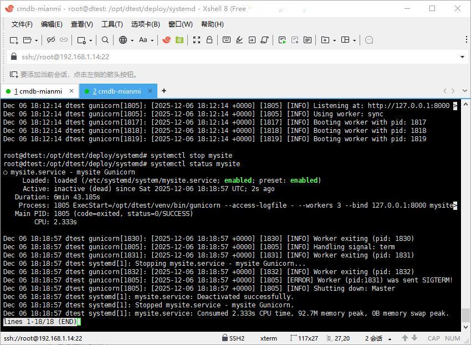Expand the tab list down chevron
Screen dimensions: 471x345
(465, 91)
